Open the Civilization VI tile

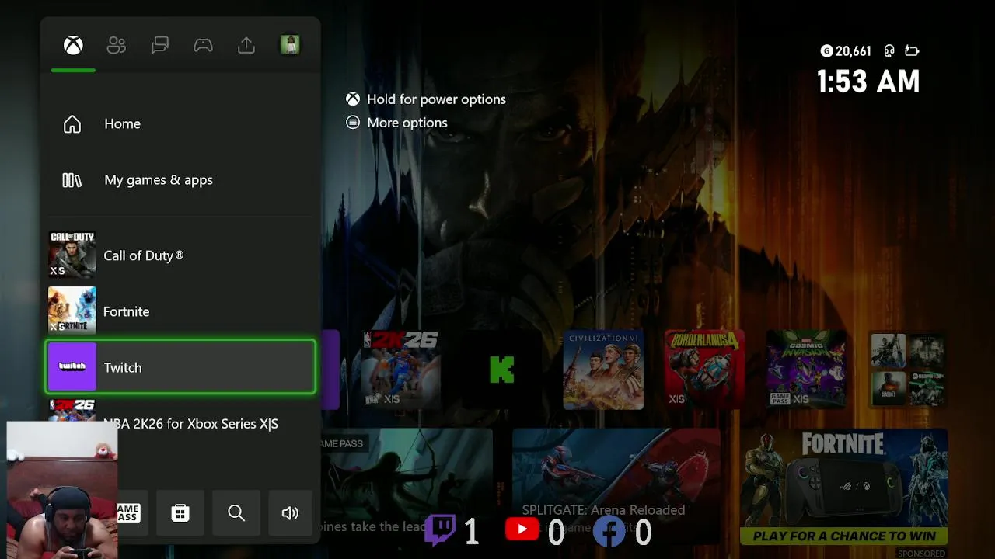603,369
